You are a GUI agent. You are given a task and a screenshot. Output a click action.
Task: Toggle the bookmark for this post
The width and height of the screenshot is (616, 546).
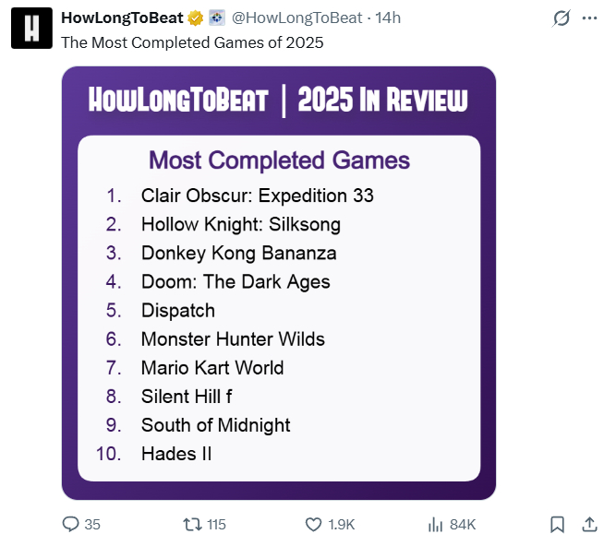pos(557,524)
